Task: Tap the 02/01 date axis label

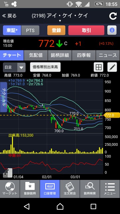Action: click(x=47, y=177)
